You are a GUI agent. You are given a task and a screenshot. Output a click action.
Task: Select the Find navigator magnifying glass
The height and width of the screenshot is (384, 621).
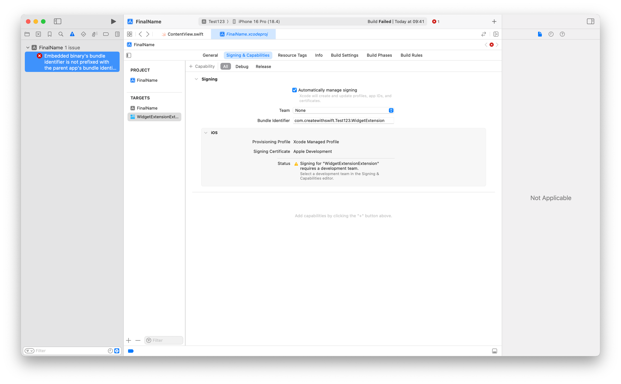pyautogui.click(x=61, y=34)
